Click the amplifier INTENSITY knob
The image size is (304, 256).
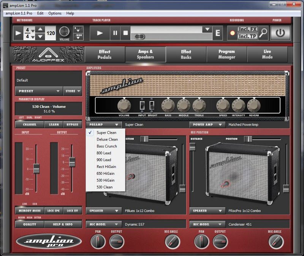(239, 106)
